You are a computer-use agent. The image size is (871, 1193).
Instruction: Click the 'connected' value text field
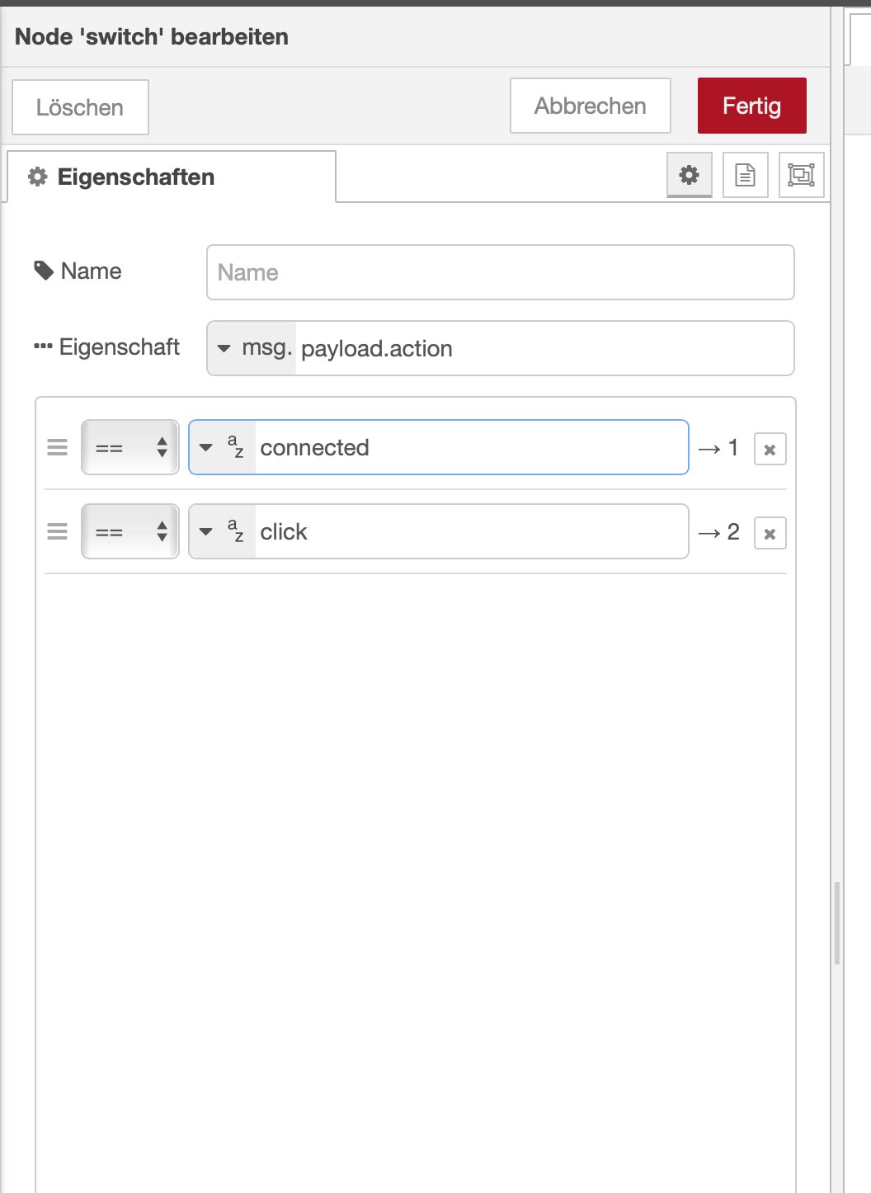point(470,448)
